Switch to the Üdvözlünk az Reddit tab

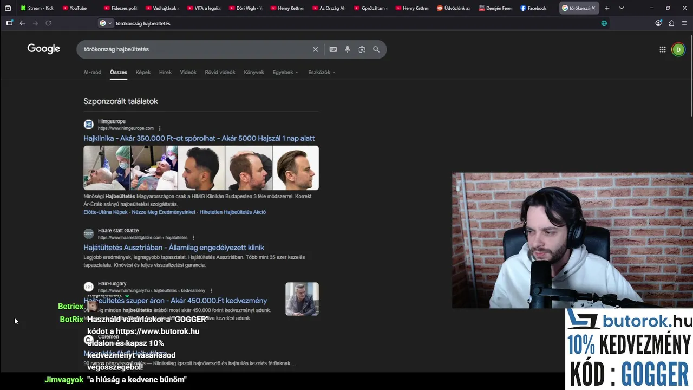[x=453, y=8]
